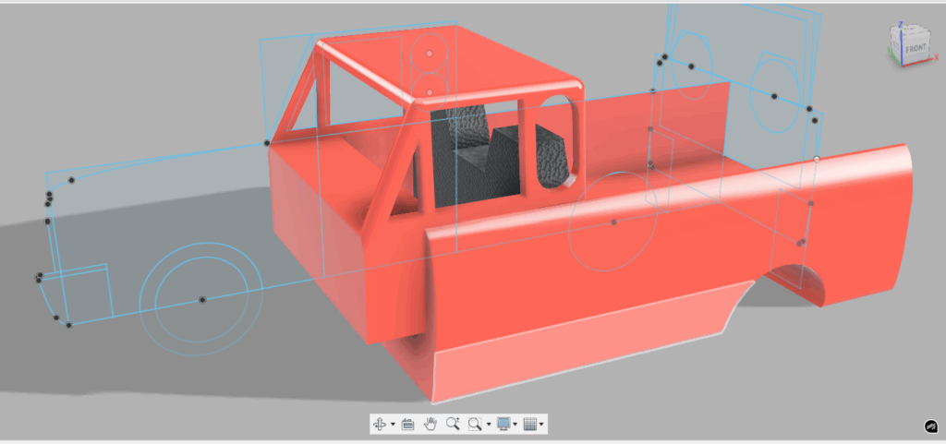
Task: Click the left side face of ViewCube
Action: click(893, 46)
